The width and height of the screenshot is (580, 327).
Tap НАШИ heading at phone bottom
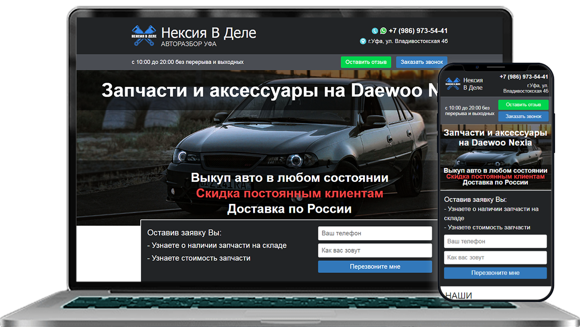(x=459, y=295)
